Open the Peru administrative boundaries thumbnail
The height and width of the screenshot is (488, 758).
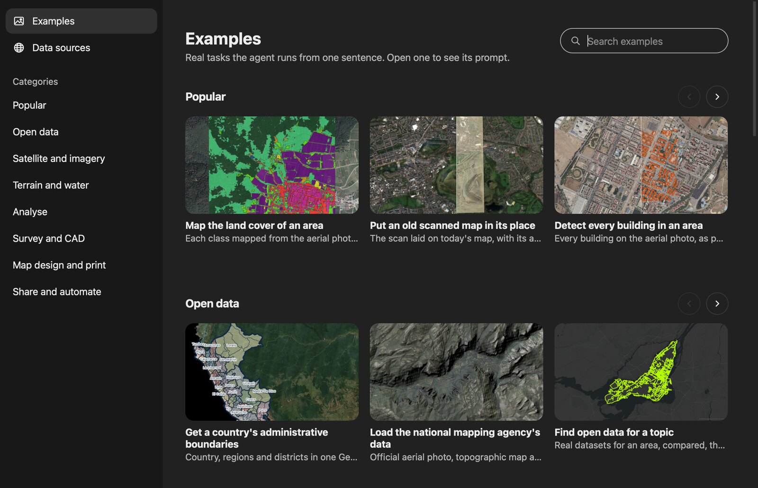point(272,372)
